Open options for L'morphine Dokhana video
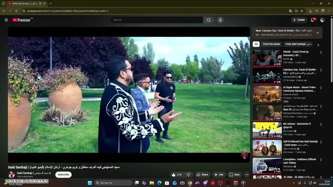 coord(321,160)
